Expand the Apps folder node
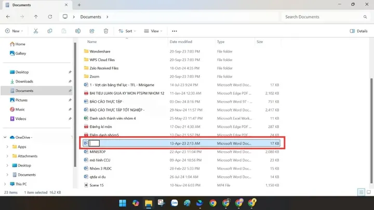Image resolution: width=374 pixels, height=210 pixels. click(7, 147)
